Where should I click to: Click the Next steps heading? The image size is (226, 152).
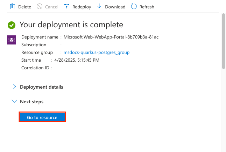coord(32,102)
